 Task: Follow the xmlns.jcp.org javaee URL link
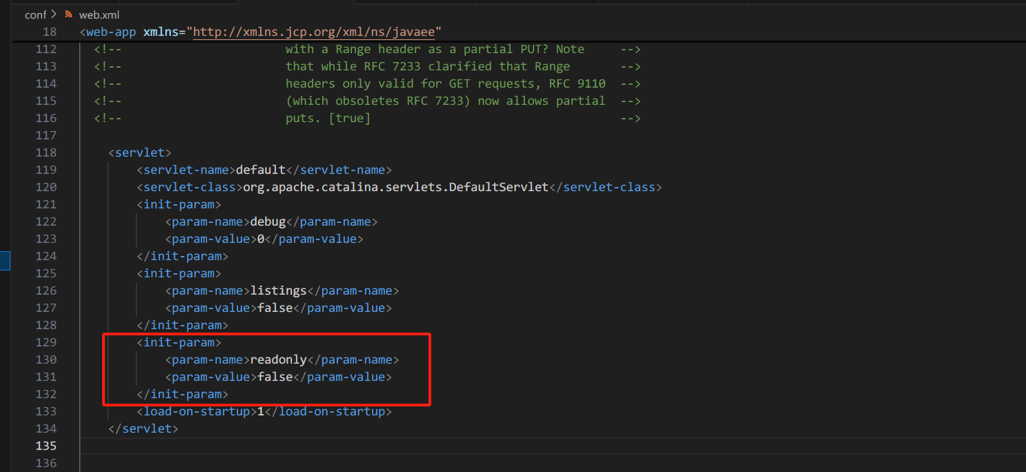[x=317, y=32]
